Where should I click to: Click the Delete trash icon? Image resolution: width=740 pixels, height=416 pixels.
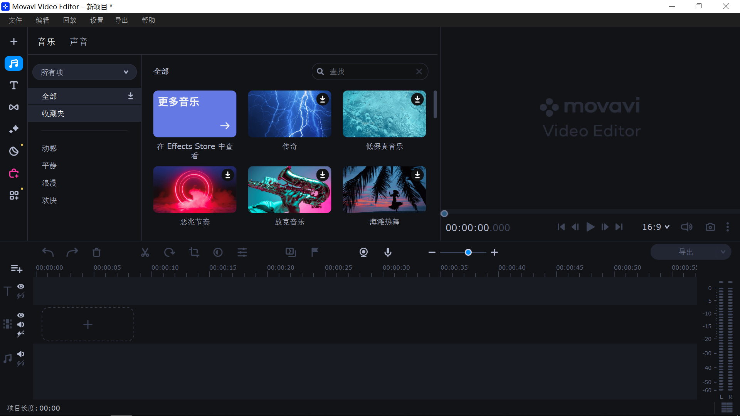[x=96, y=252]
